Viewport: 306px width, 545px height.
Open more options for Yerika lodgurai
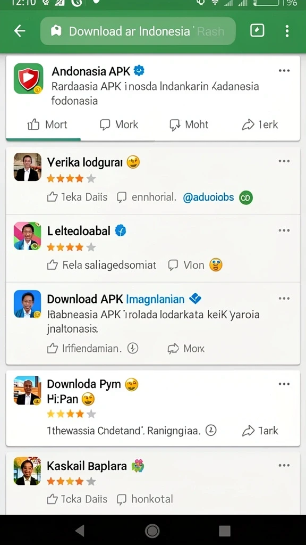(284, 161)
